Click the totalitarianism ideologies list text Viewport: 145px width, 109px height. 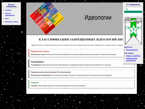click(71, 75)
